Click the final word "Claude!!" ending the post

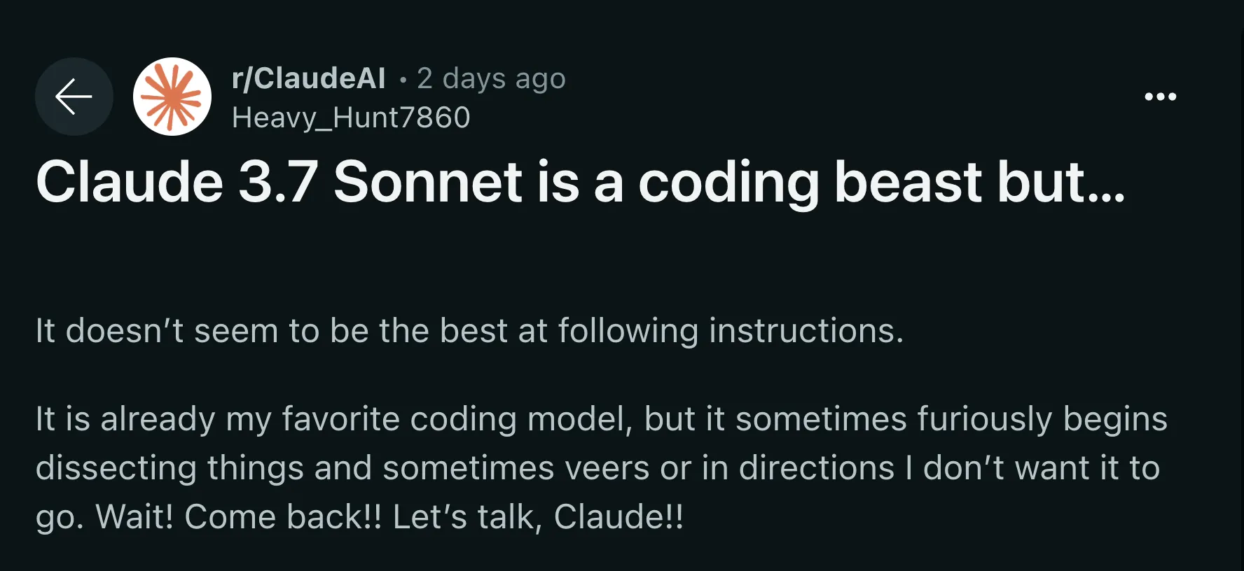618,517
